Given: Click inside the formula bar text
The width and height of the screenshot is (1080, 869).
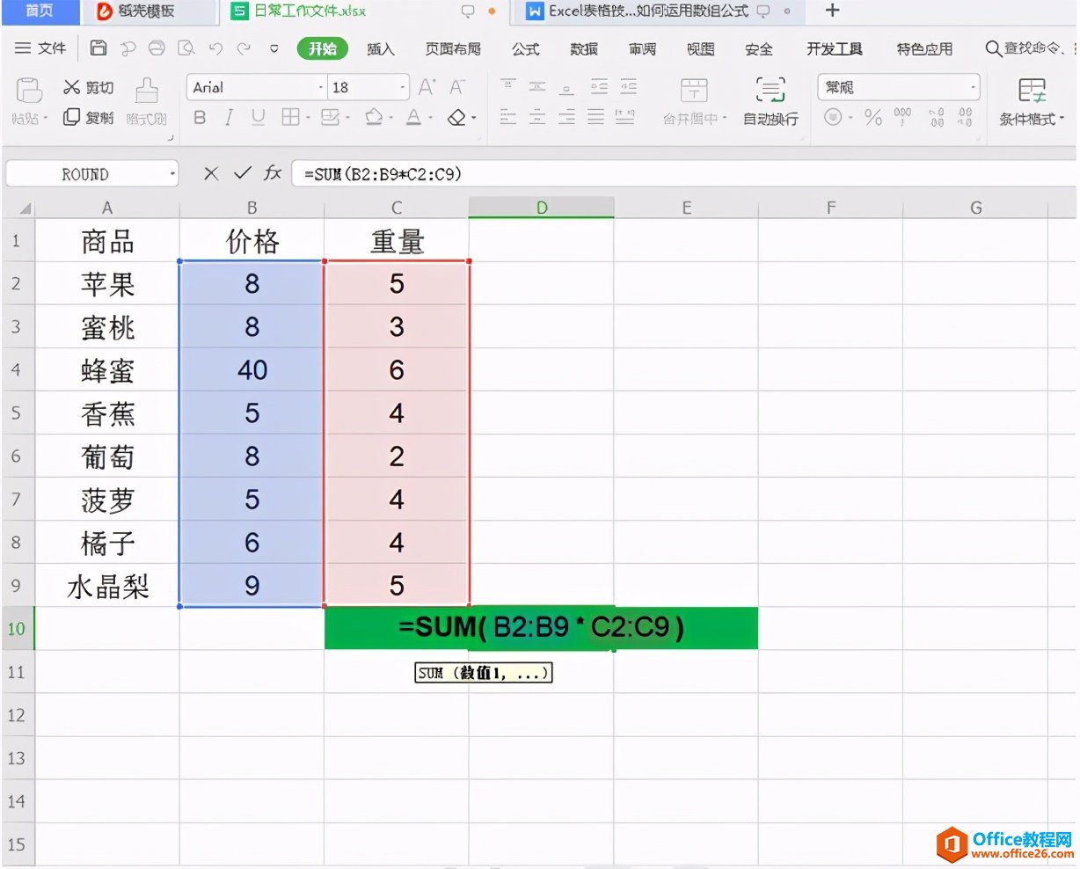Looking at the screenshot, I should point(383,174).
